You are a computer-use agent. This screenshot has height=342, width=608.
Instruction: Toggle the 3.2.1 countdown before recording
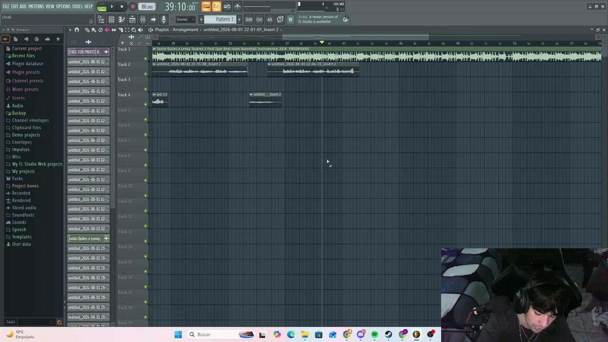pyautogui.click(x=217, y=7)
